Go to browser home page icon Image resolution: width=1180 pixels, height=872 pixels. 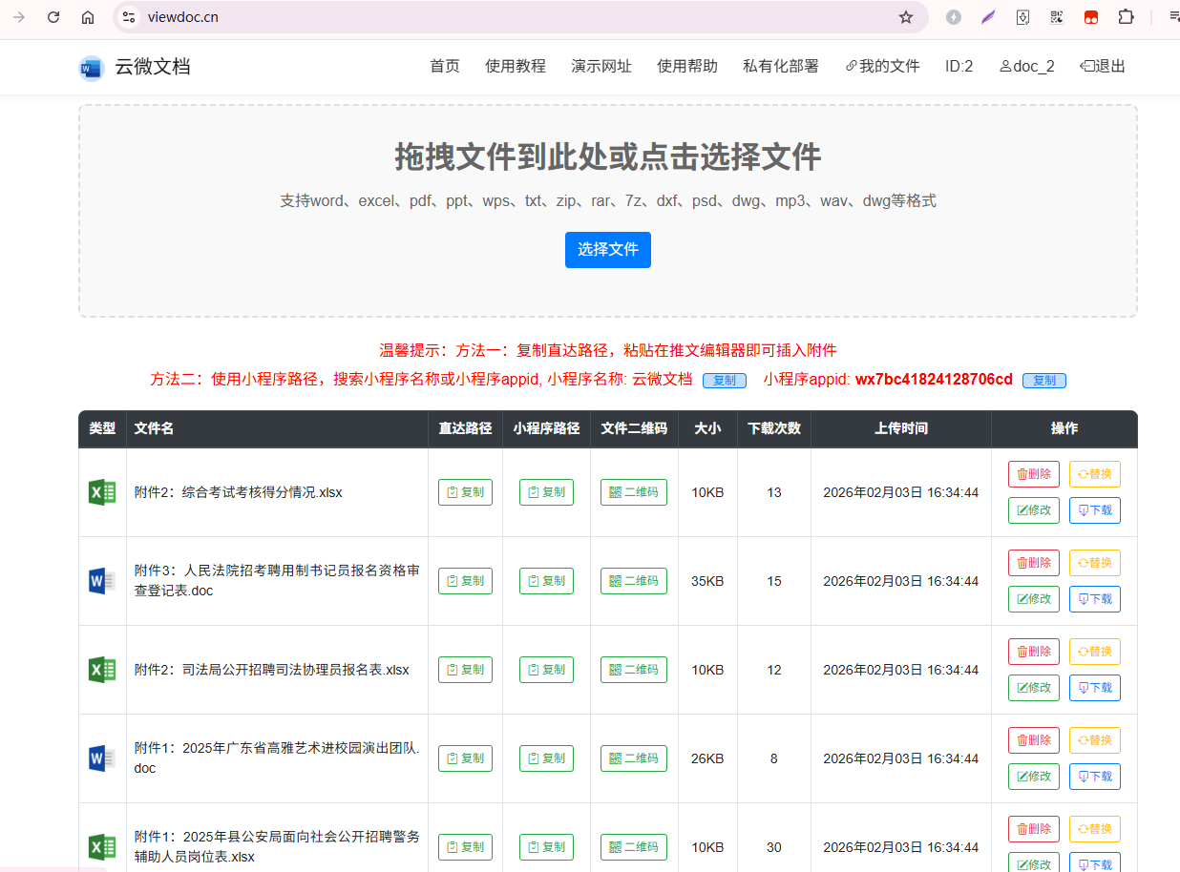pos(88,17)
